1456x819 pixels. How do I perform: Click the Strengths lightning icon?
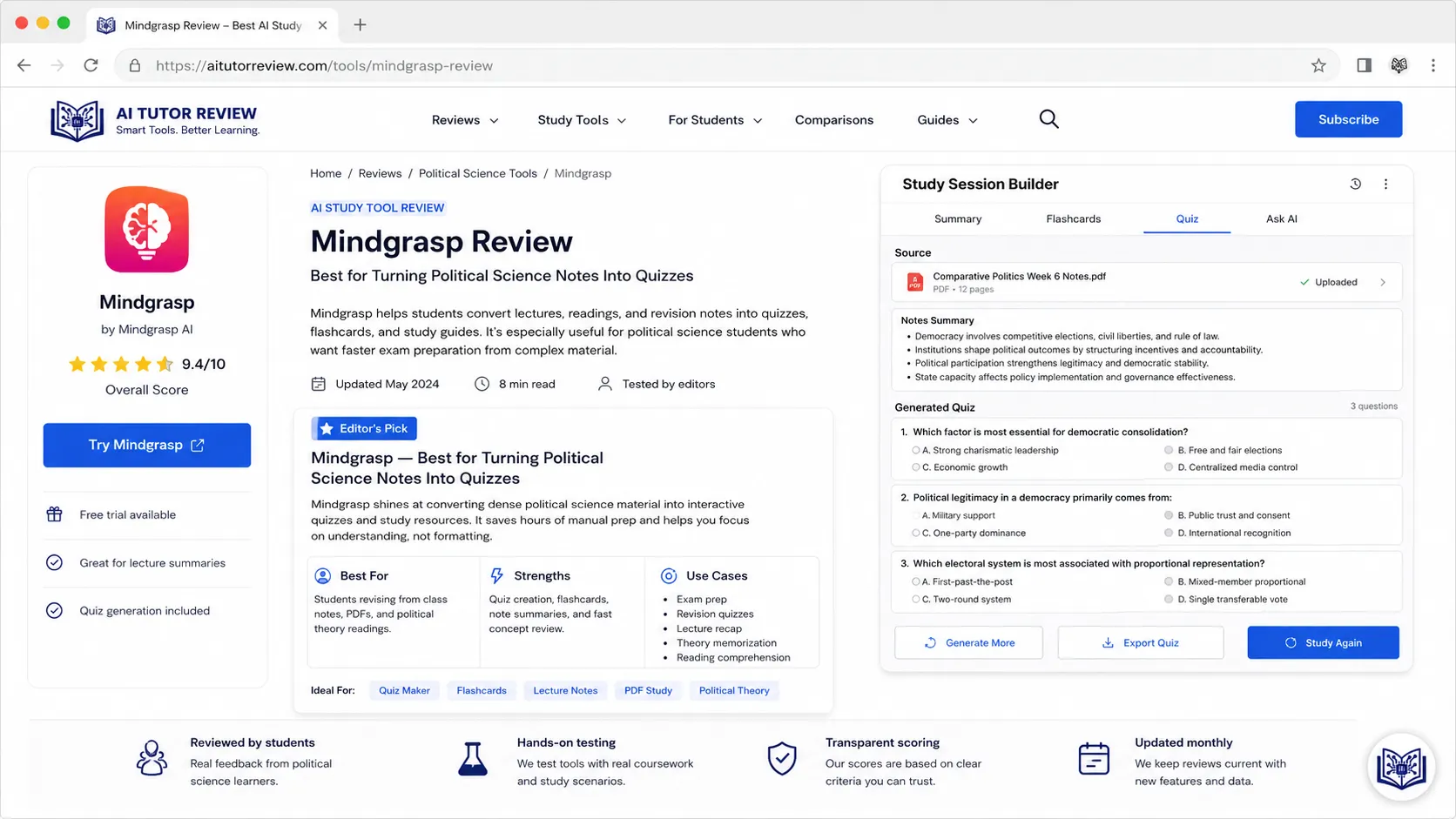click(496, 575)
